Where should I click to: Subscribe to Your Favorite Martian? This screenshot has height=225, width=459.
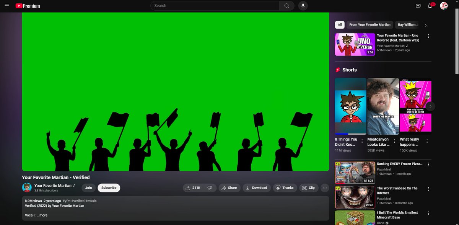tap(109, 188)
